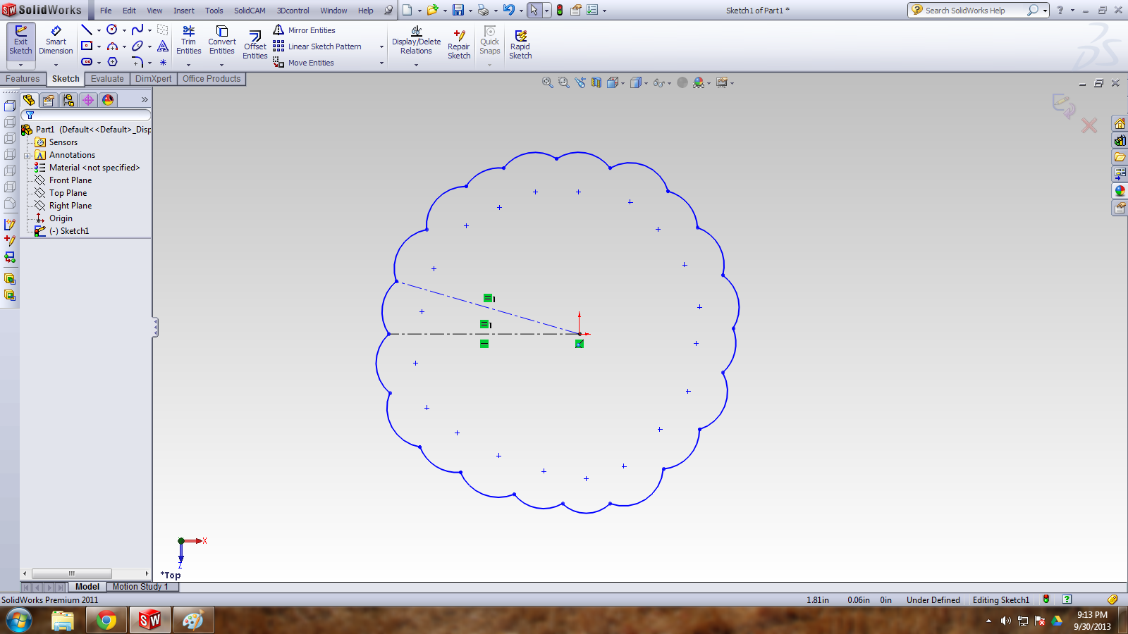Select the Straight Slot tool
The height and width of the screenshot is (634, 1128).
pos(87,62)
